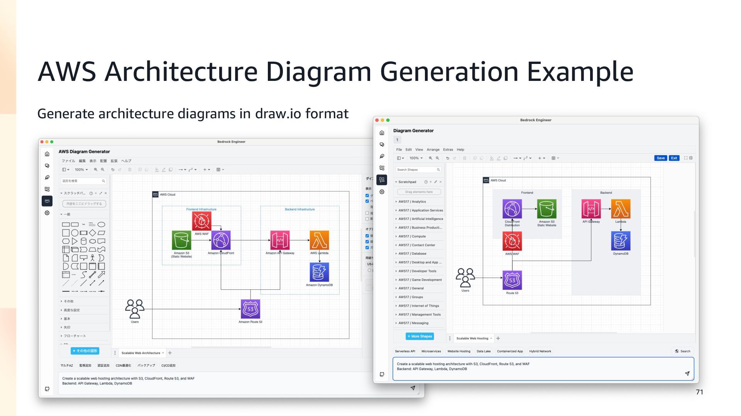Viewport: 741px width, 416px height.
Task: Expand AWS17 / Analytics shape library
Action: coord(419,202)
